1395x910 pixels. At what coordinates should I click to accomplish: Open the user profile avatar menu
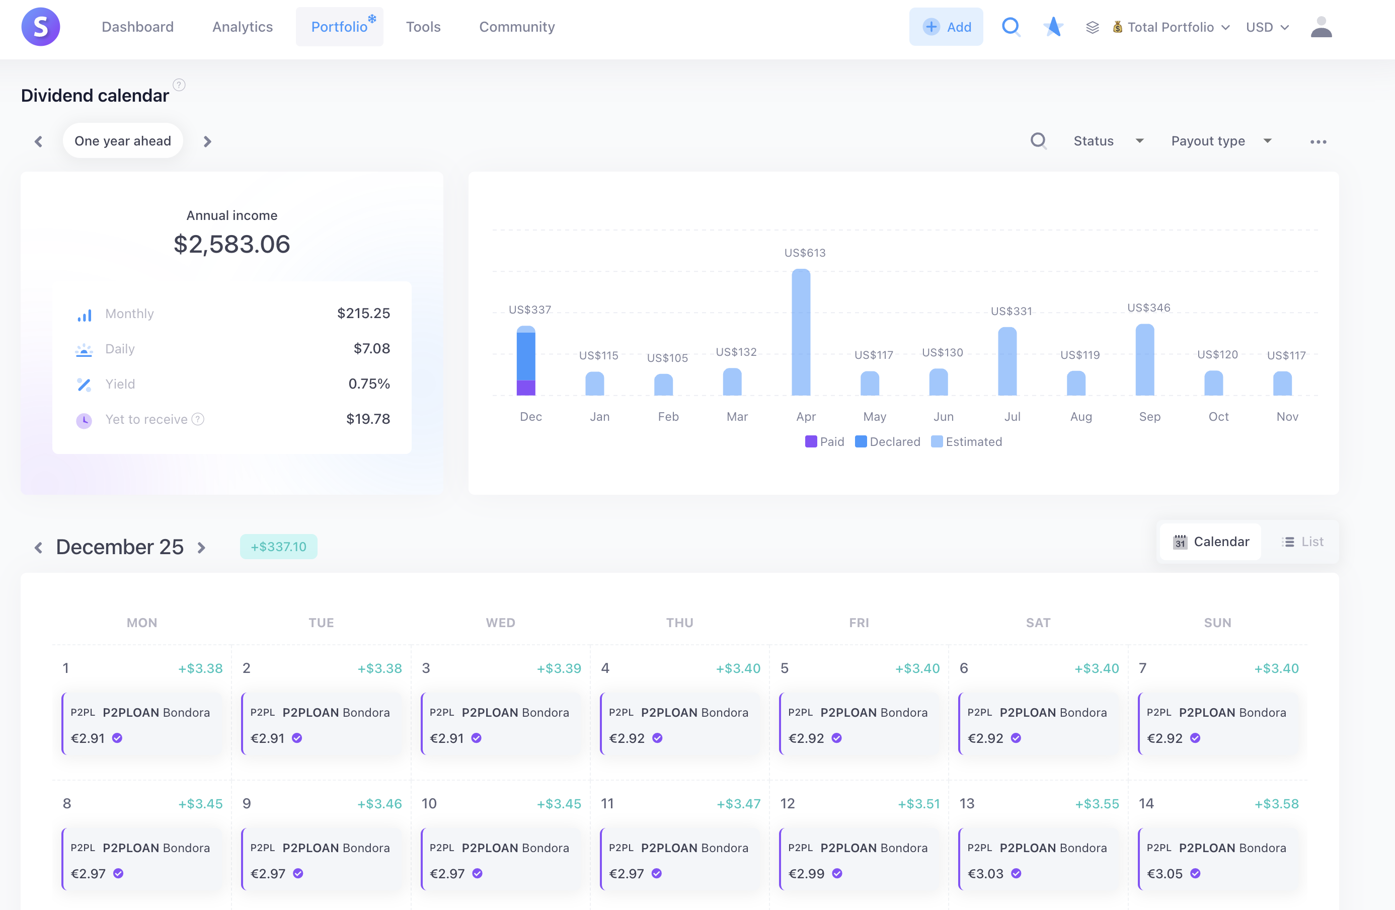click(x=1321, y=27)
